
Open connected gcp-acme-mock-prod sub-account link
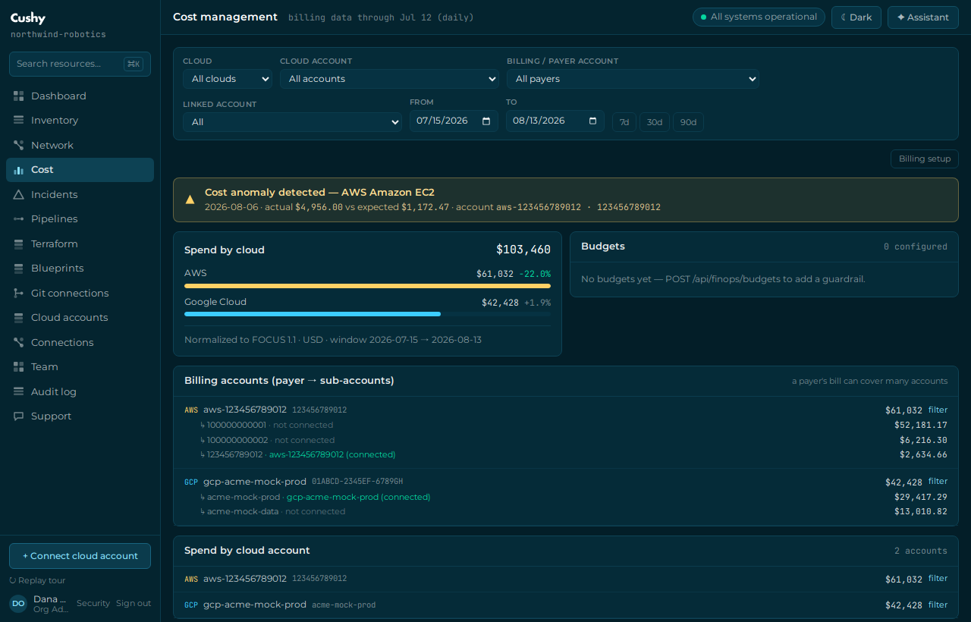(358, 497)
